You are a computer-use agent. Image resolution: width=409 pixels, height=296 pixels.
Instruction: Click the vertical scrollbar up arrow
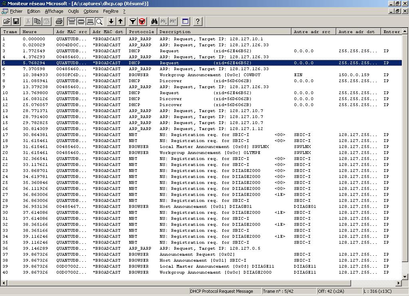405,31
